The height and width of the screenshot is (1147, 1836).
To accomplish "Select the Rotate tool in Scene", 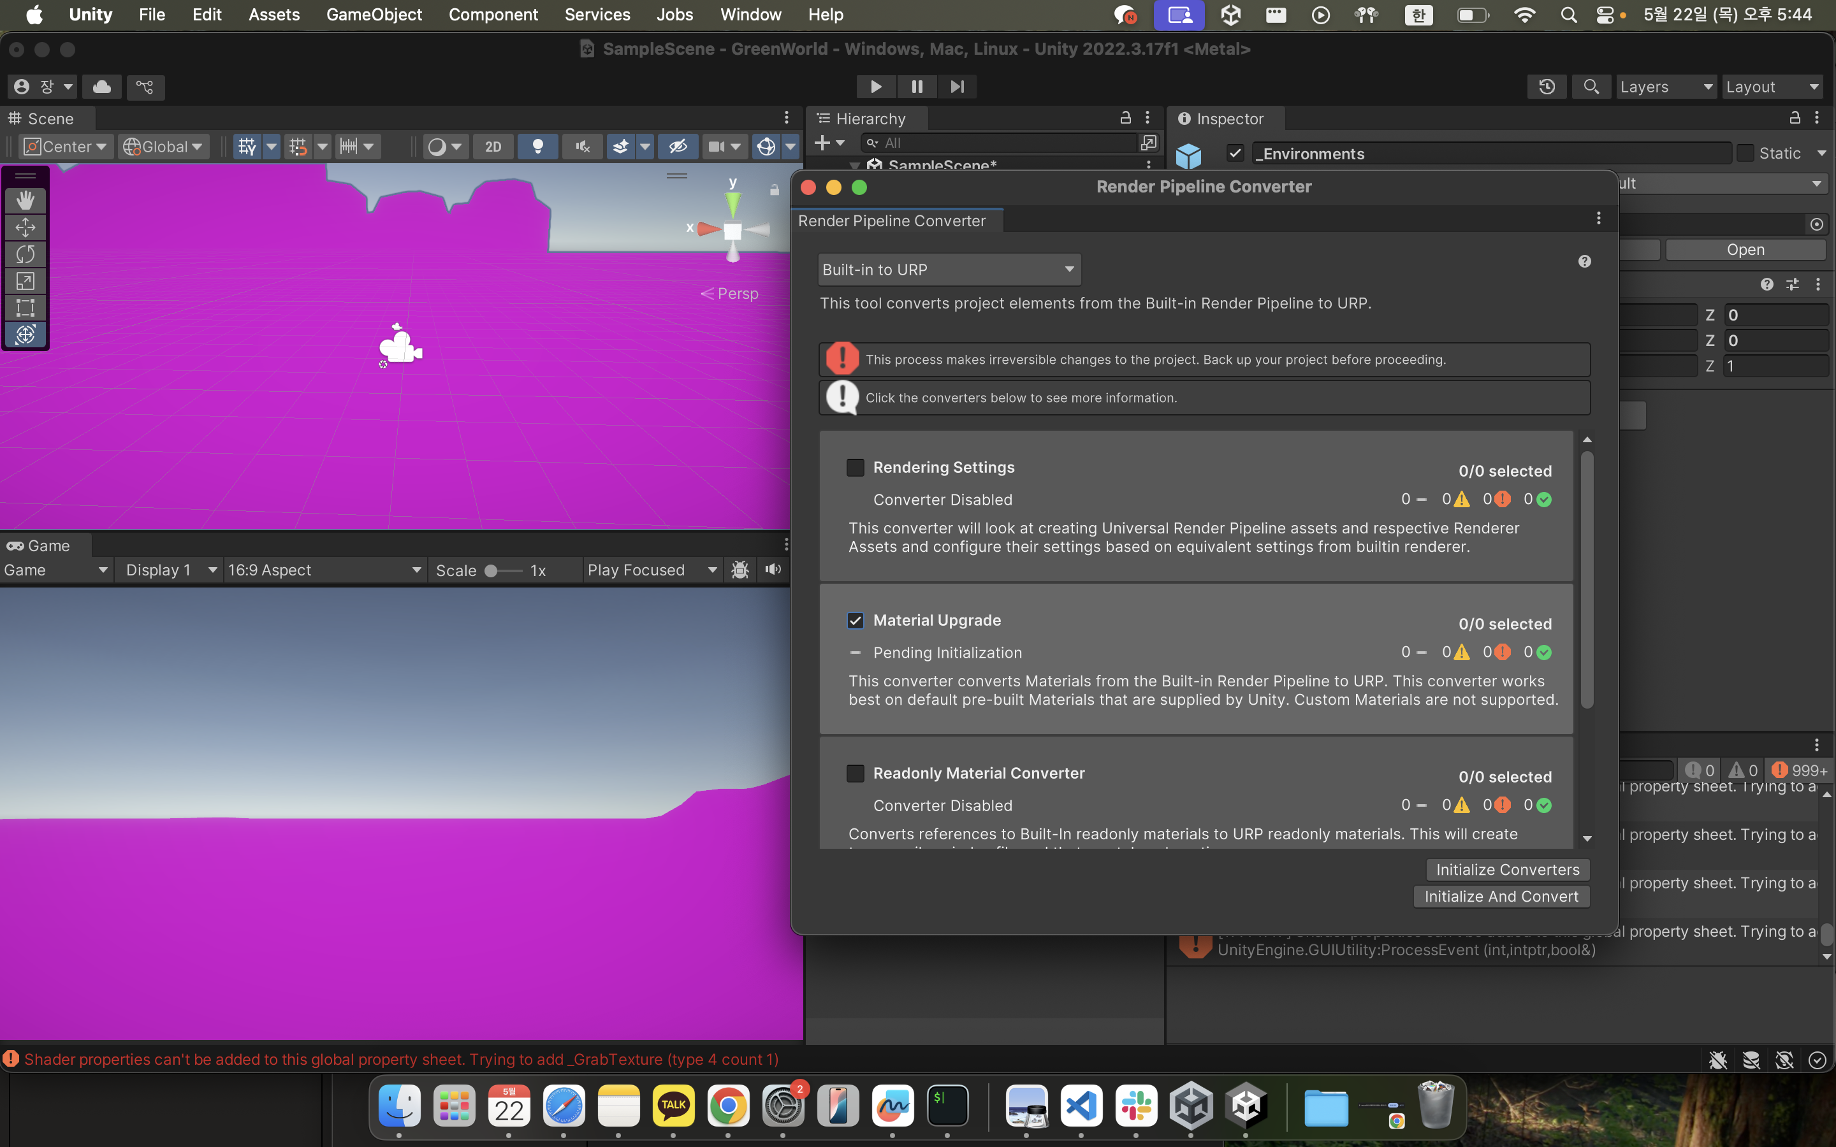I will pyautogui.click(x=25, y=254).
